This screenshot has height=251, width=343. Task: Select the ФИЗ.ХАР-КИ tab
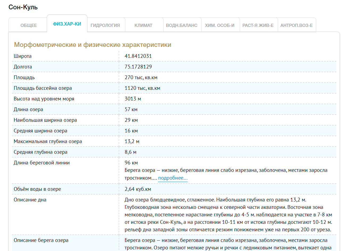pos(67,24)
